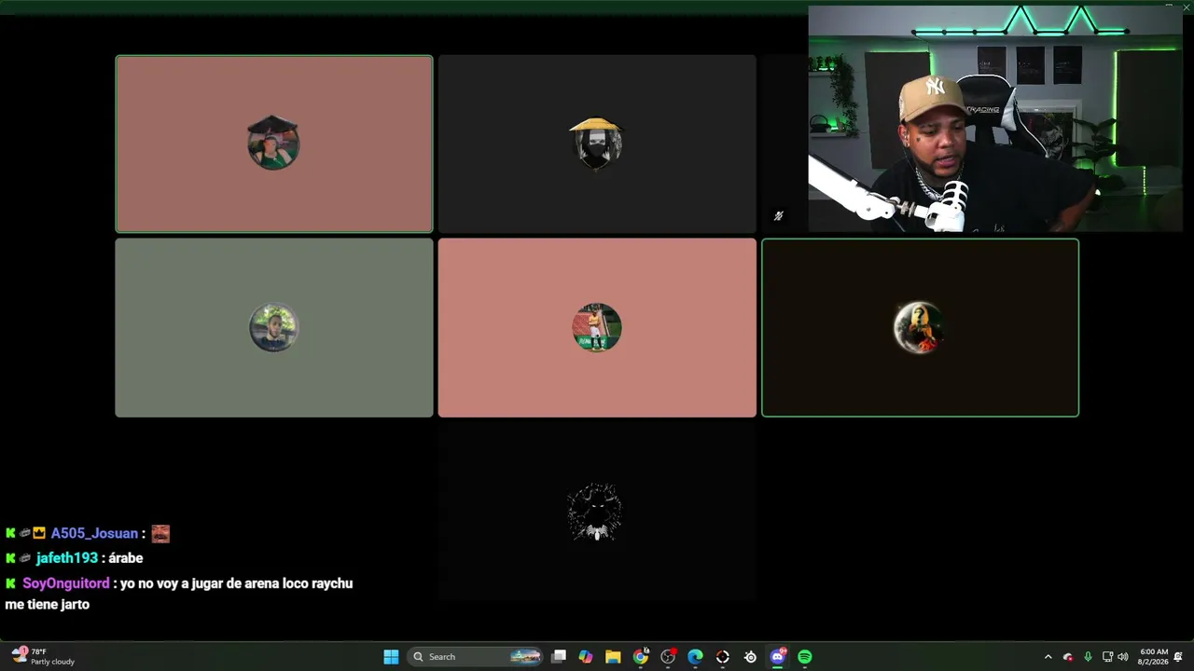The width and height of the screenshot is (1194, 671).
Task: Open the Windows Start menu
Action: pos(391,657)
